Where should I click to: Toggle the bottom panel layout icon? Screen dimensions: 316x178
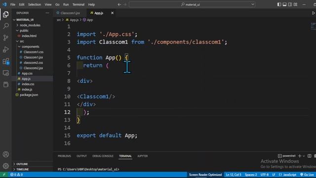point(284,4)
